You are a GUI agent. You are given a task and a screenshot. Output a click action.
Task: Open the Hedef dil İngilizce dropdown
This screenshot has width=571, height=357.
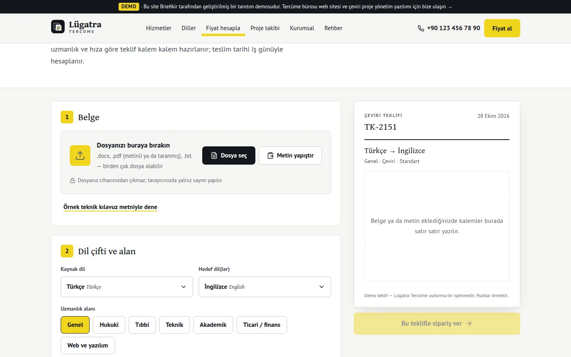click(265, 287)
